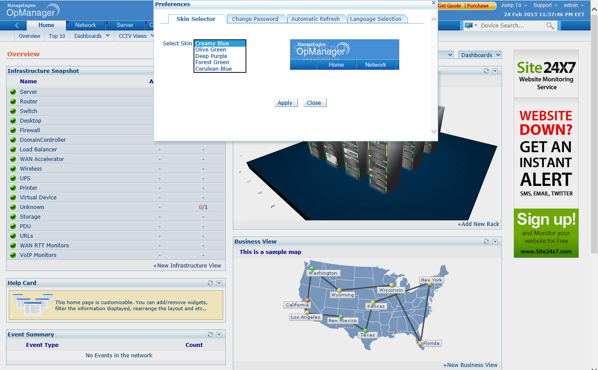The image size is (598, 370).
Task: Open the Server main tab
Action: [125, 25]
